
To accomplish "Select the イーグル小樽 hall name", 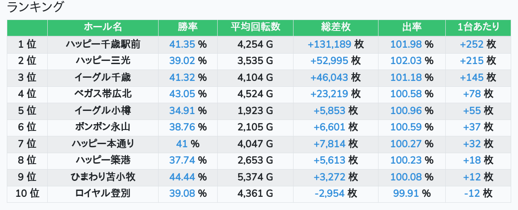I will [103, 110].
